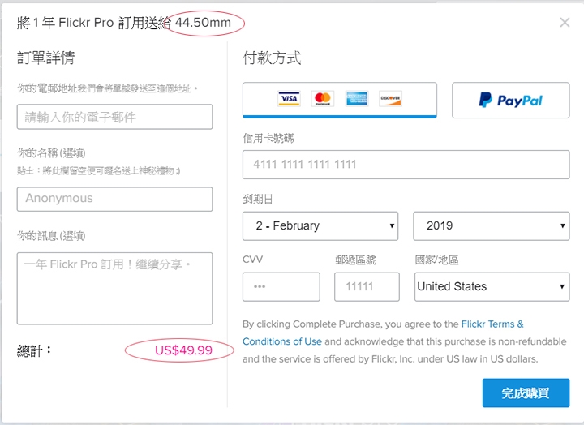Click the tip text about leaving the name blank
The width and height of the screenshot is (584, 425).
(x=99, y=171)
